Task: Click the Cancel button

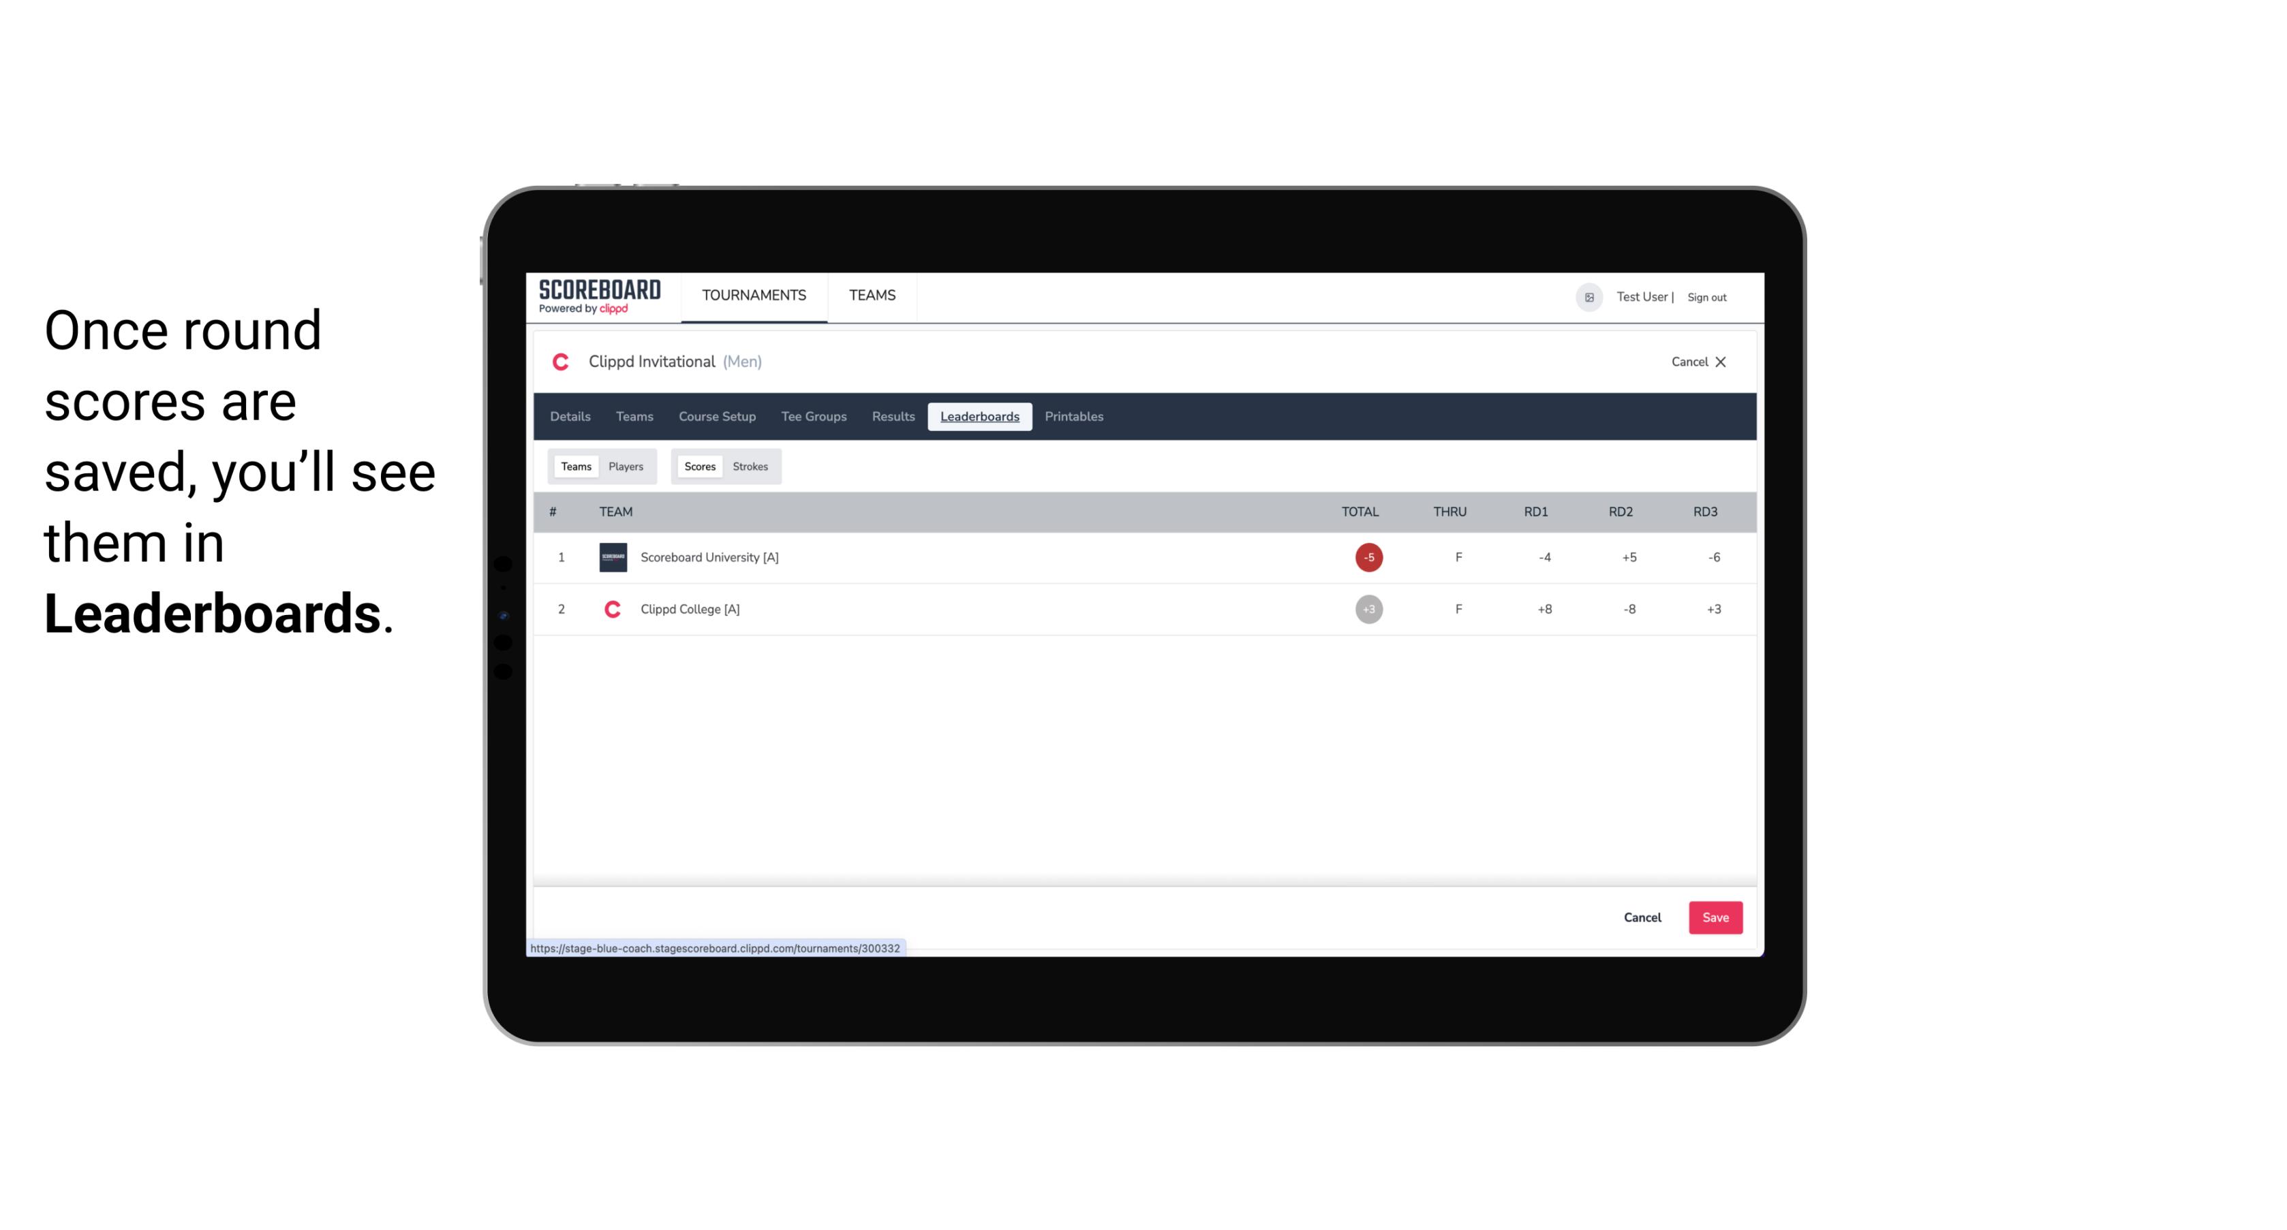Action: (1642, 918)
